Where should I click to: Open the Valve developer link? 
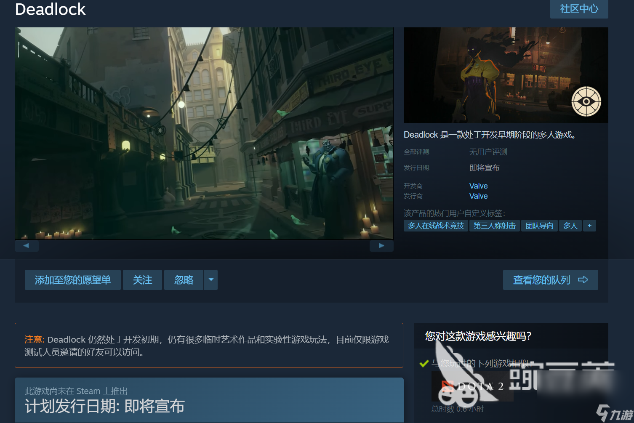[478, 186]
